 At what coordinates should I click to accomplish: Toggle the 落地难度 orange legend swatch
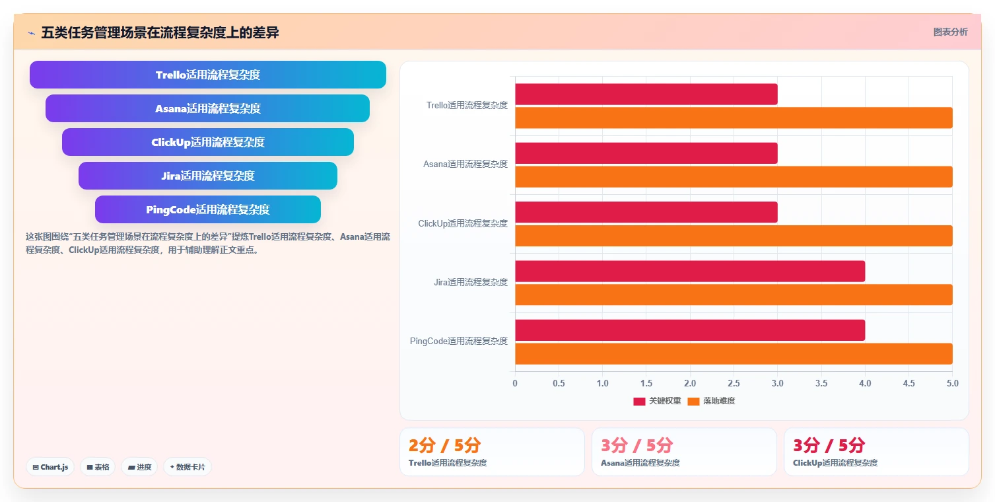(693, 401)
